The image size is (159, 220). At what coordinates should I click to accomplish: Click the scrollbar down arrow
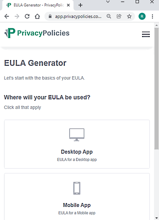[157, 218]
